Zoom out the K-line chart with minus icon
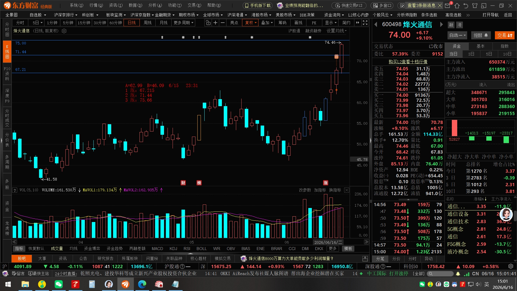The height and width of the screenshot is (291, 517). click(x=223, y=23)
